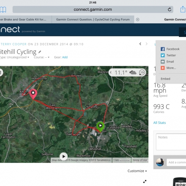This screenshot has height=186, width=186.
Task: Click the commenter avatar thumbnail
Action: [160, 162]
